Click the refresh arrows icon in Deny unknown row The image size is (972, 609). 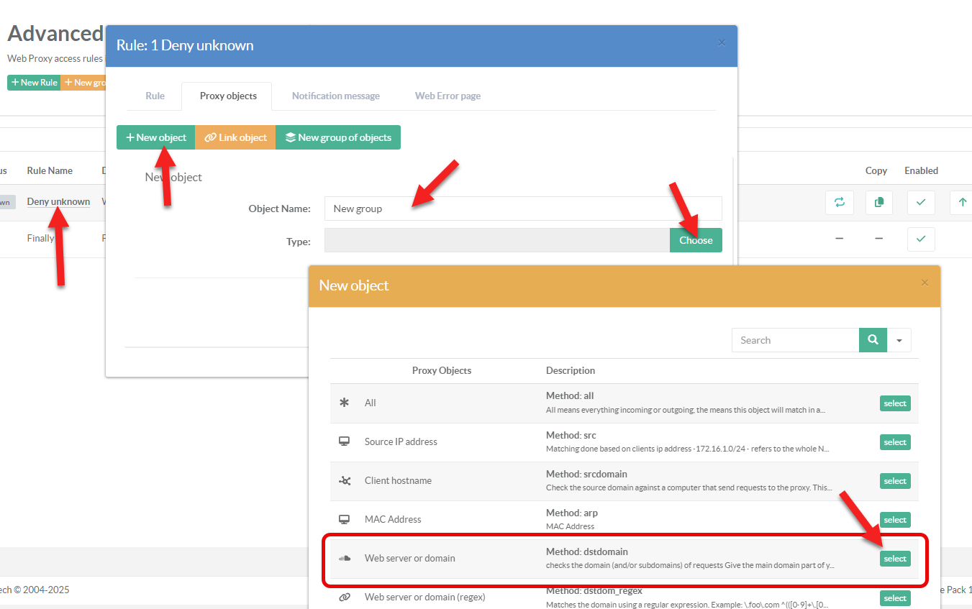point(839,203)
